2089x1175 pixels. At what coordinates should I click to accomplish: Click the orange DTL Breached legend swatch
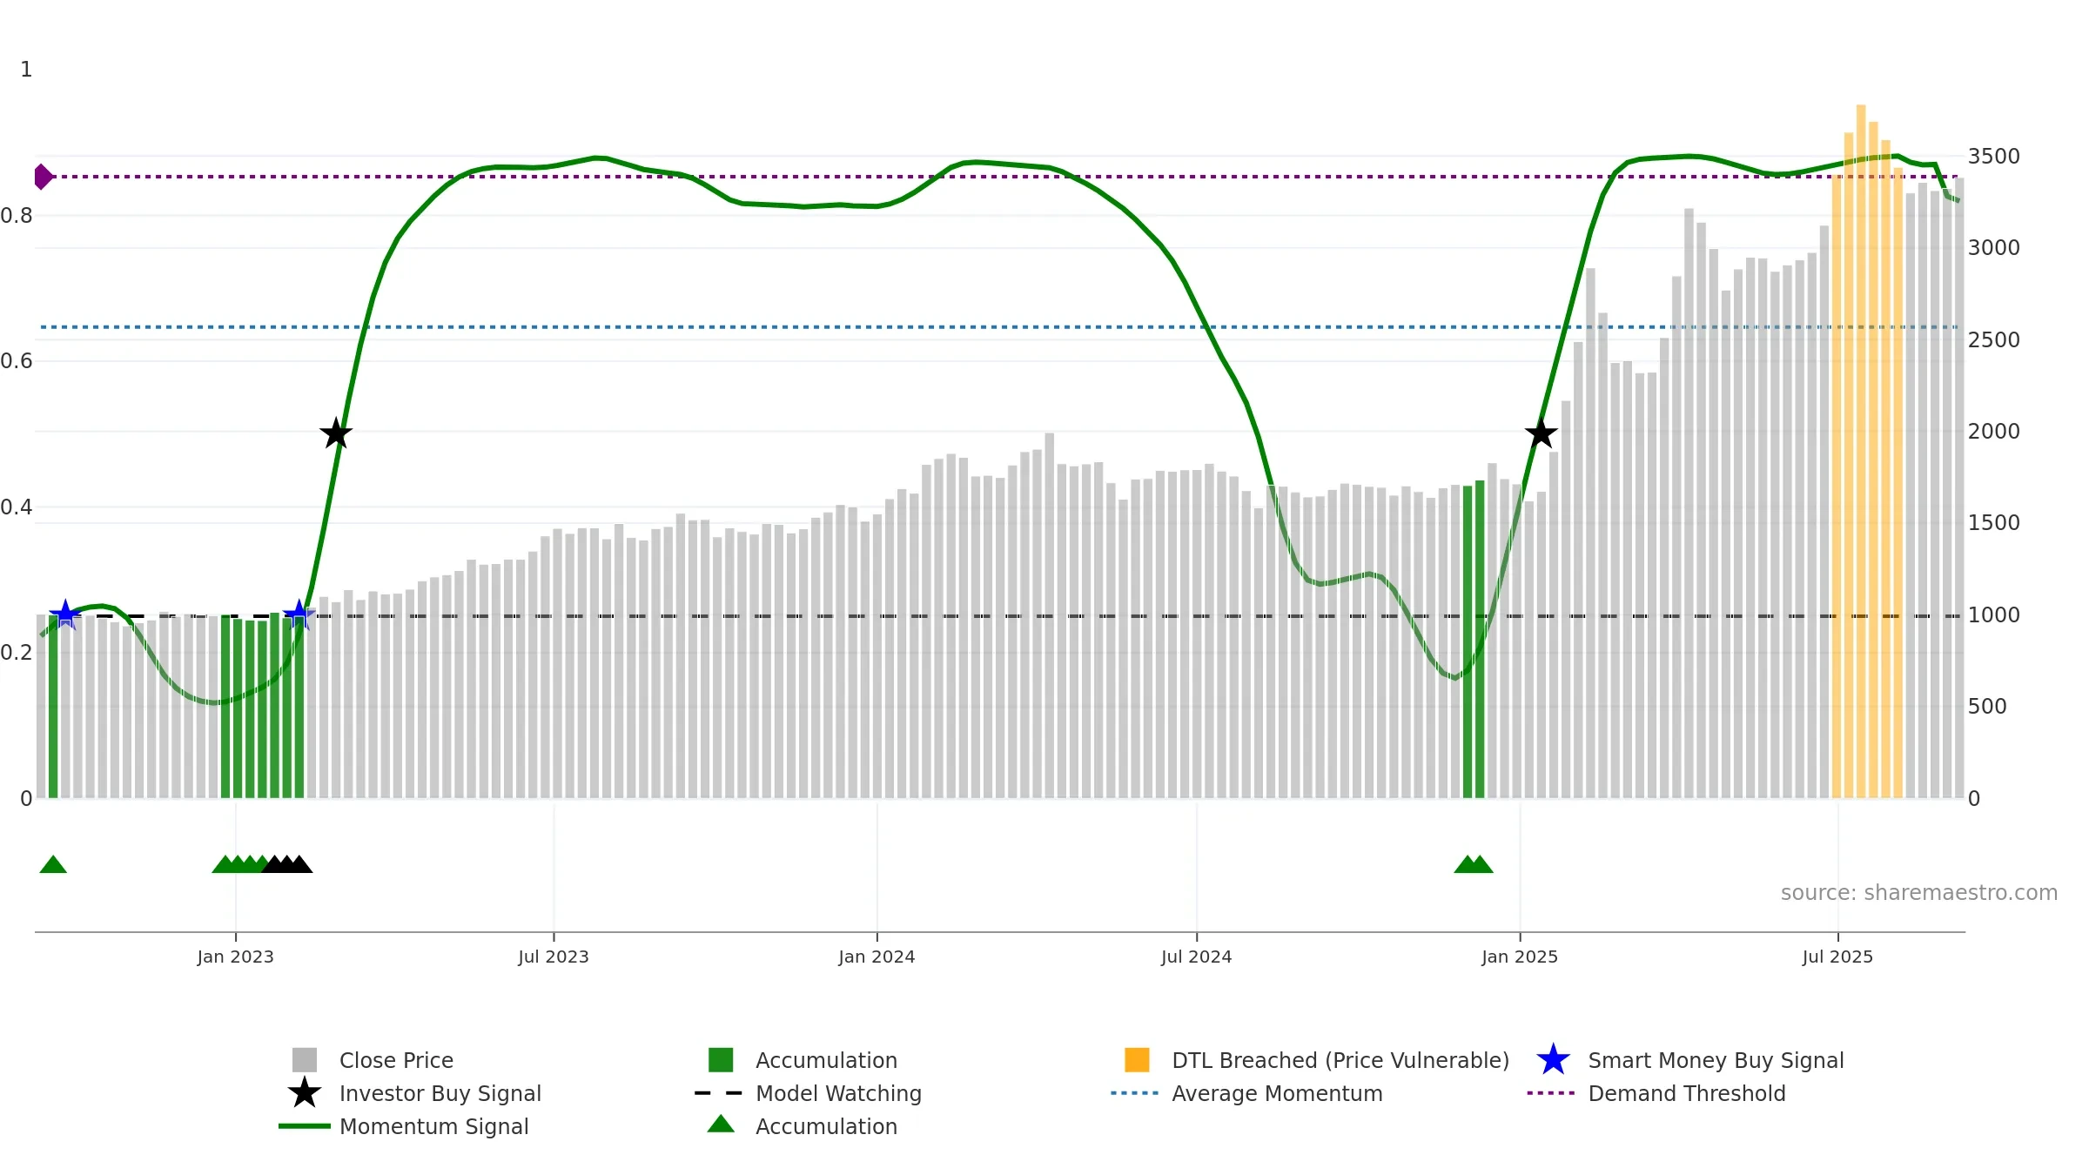pos(1137,1060)
